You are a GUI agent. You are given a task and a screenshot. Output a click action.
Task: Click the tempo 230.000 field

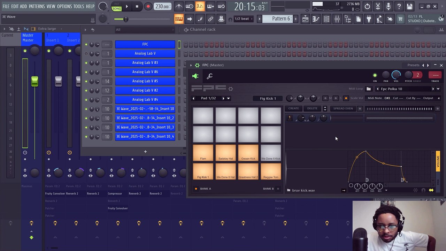(x=162, y=6)
